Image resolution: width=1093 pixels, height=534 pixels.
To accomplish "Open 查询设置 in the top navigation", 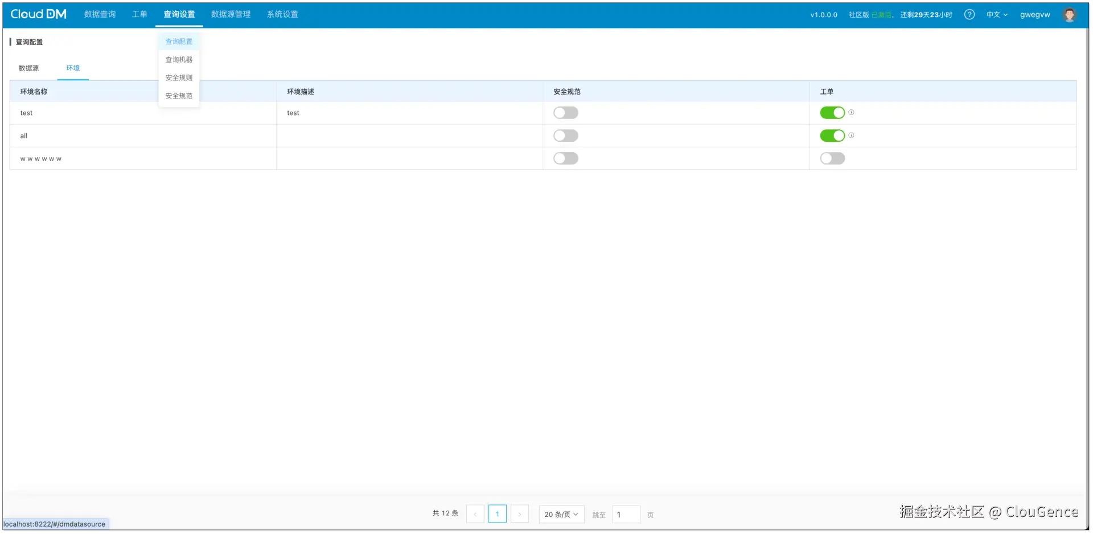I will coord(179,14).
